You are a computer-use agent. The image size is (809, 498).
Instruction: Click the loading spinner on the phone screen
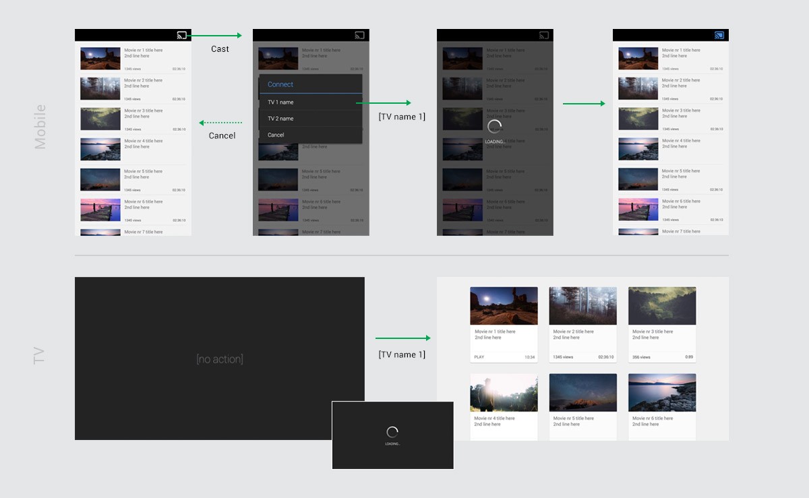(x=494, y=127)
